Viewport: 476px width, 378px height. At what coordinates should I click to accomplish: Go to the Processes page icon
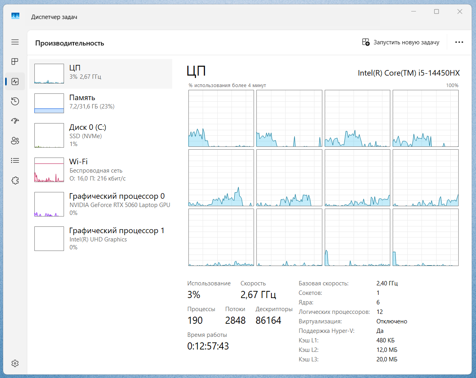[x=15, y=61]
